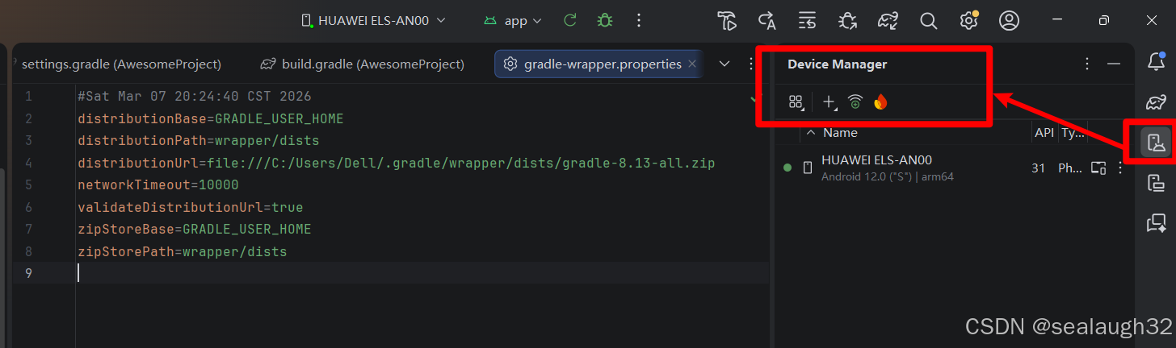Expand the hidden editor tabs chevron
Image resolution: width=1176 pixels, height=348 pixels.
724,64
